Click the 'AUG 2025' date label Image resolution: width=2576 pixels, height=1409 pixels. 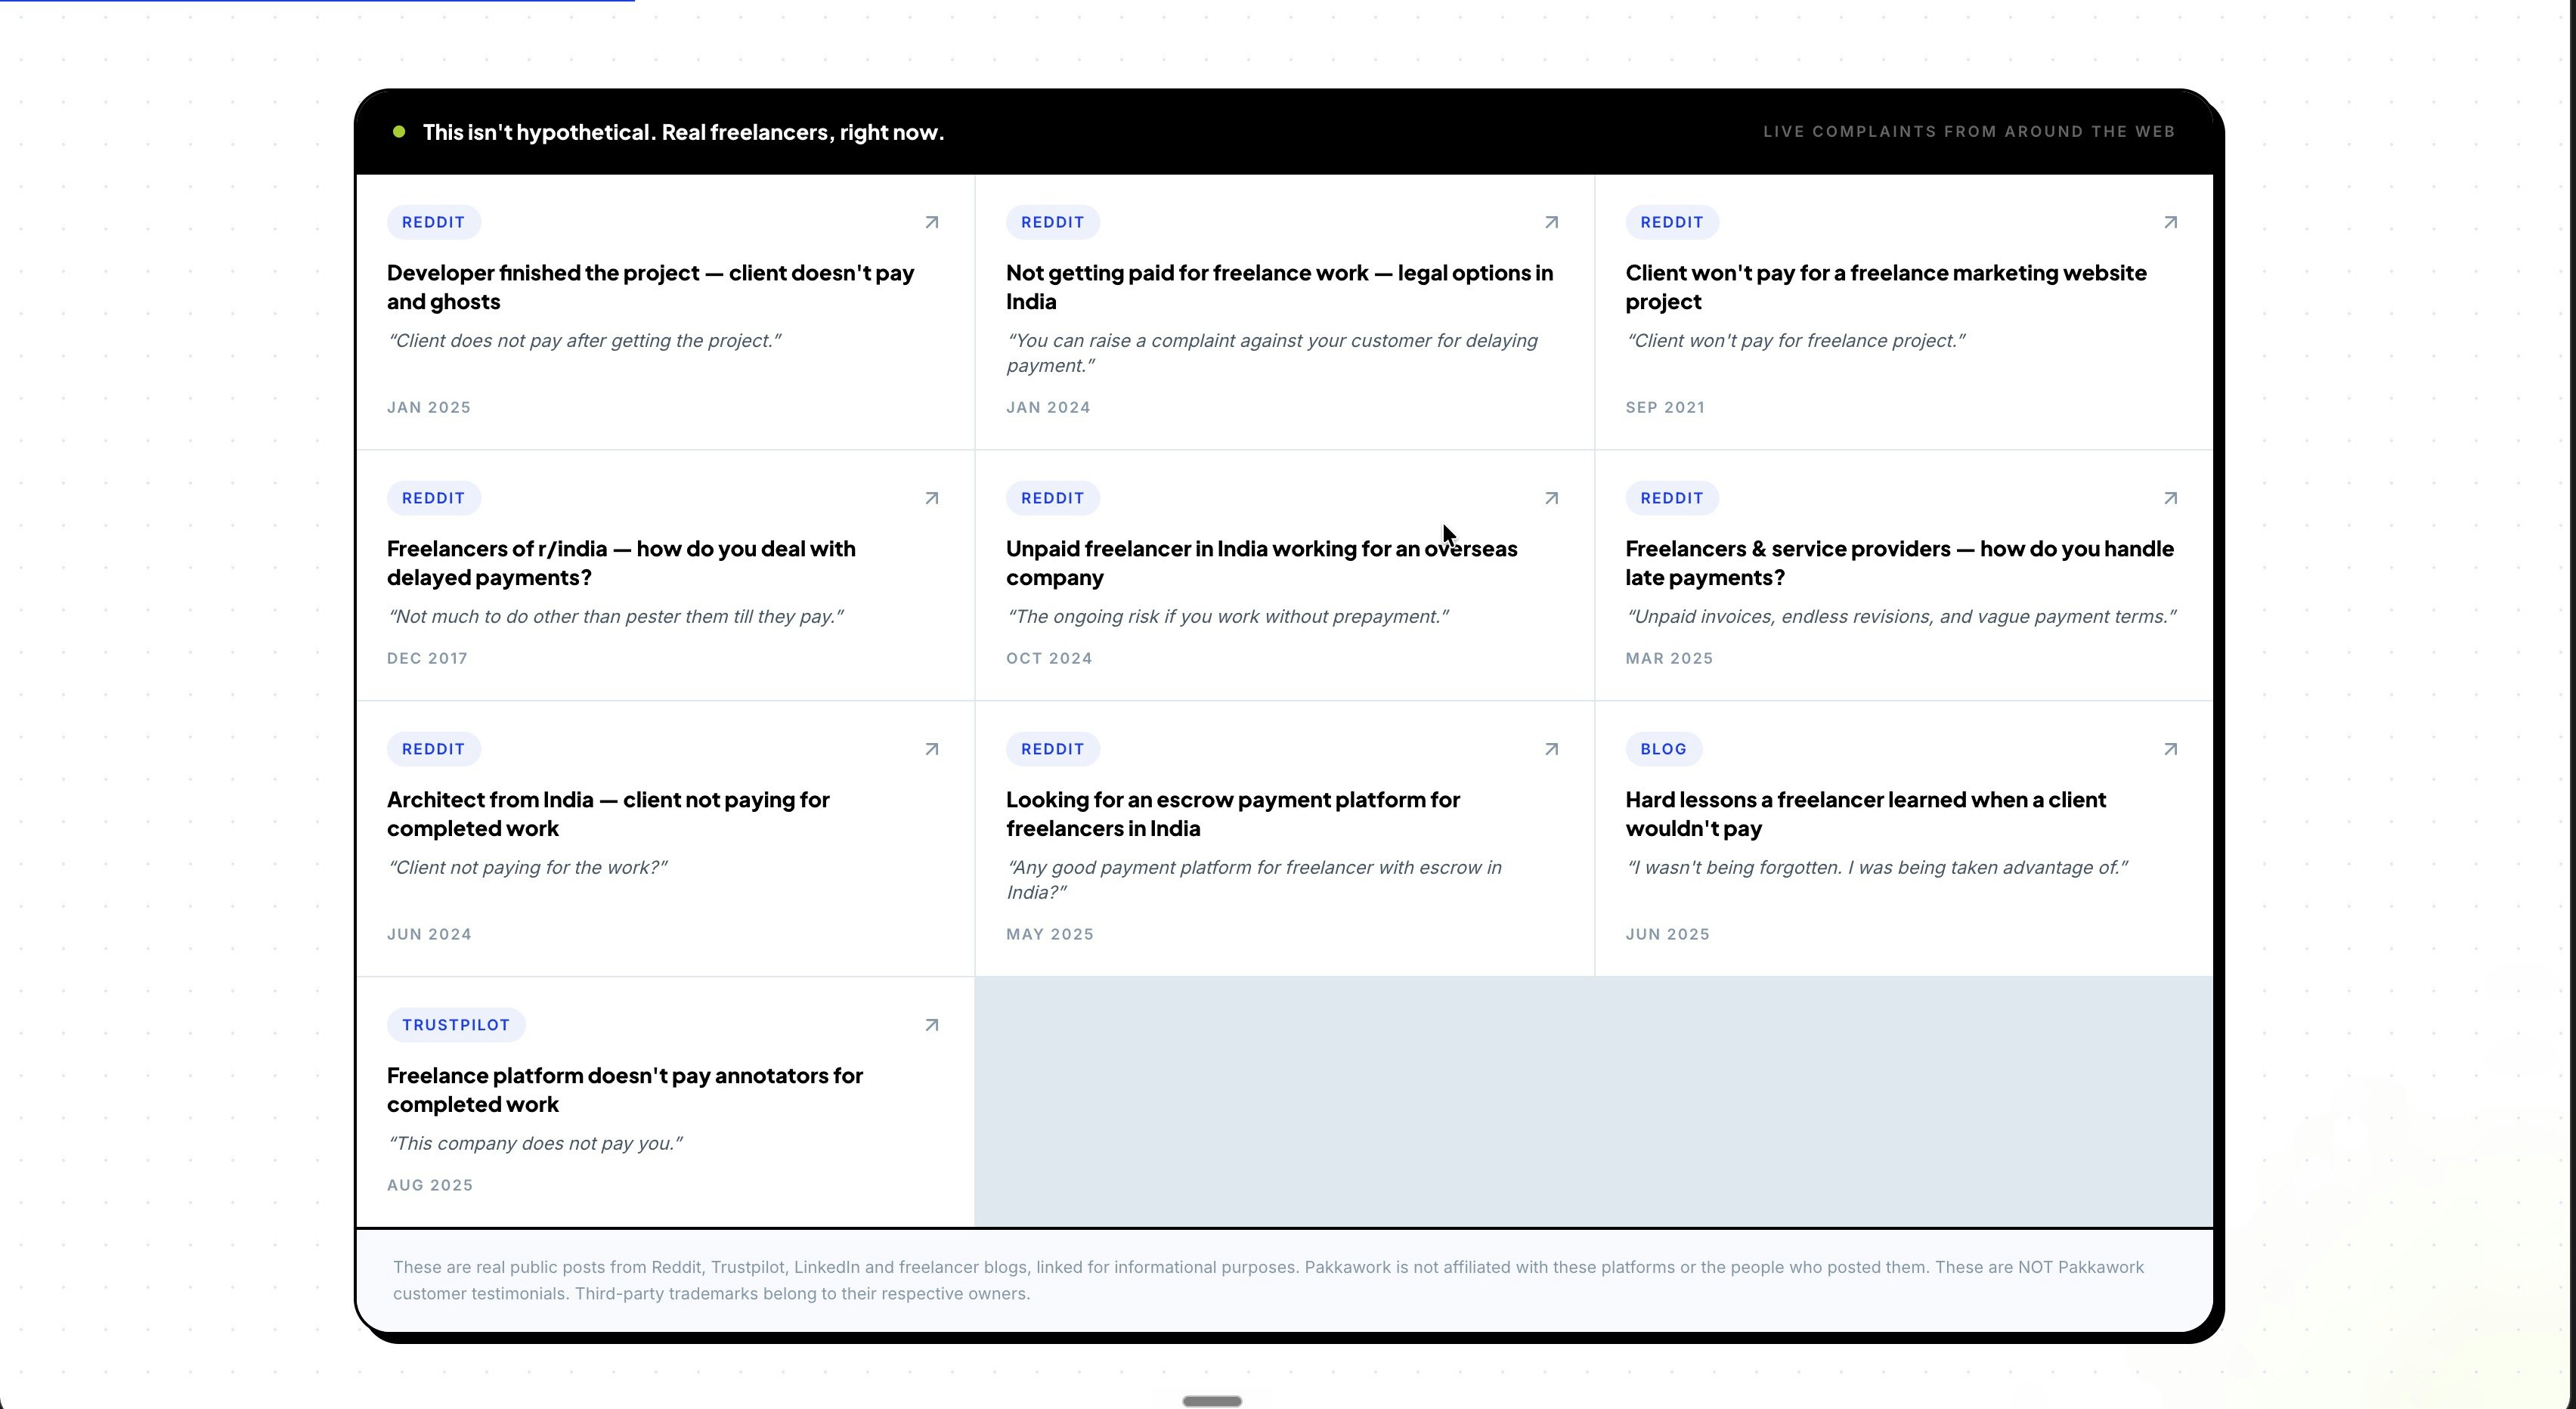[x=430, y=1186]
